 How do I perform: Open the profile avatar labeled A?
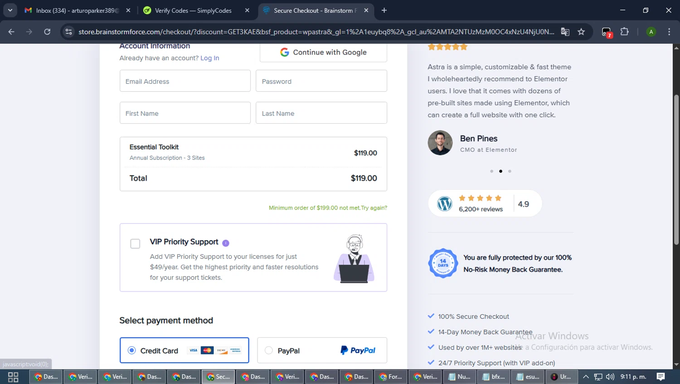(651, 32)
